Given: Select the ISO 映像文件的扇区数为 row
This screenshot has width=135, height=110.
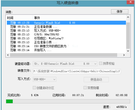Looking at the screenshot, I should click(x=66, y=46).
